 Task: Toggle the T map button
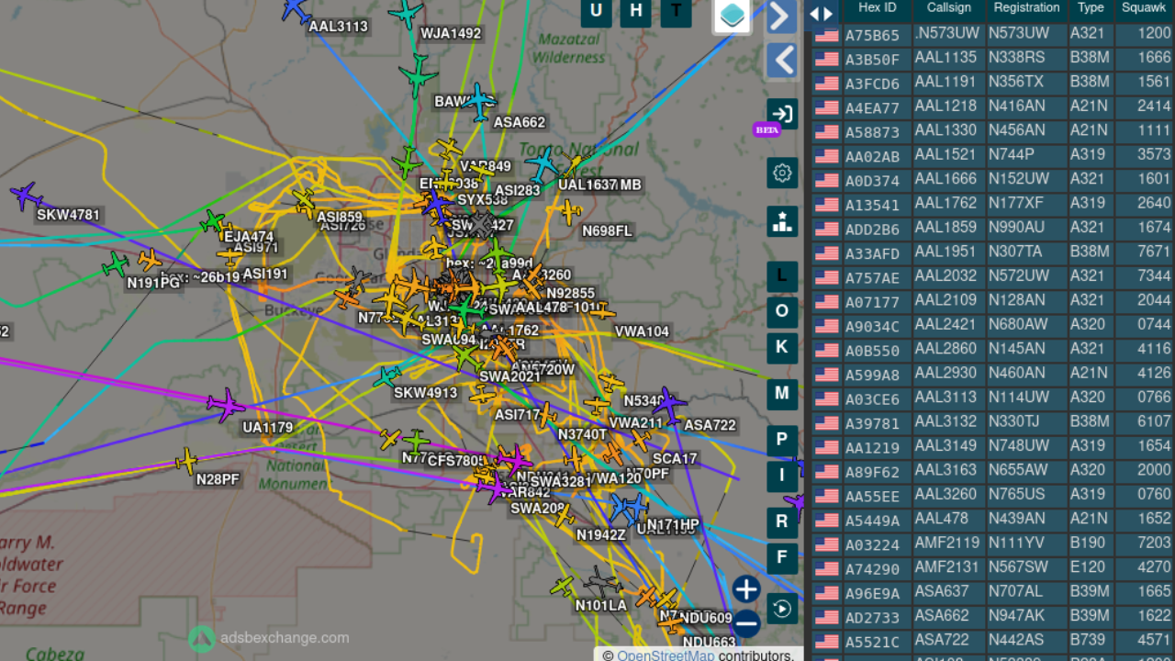676,11
